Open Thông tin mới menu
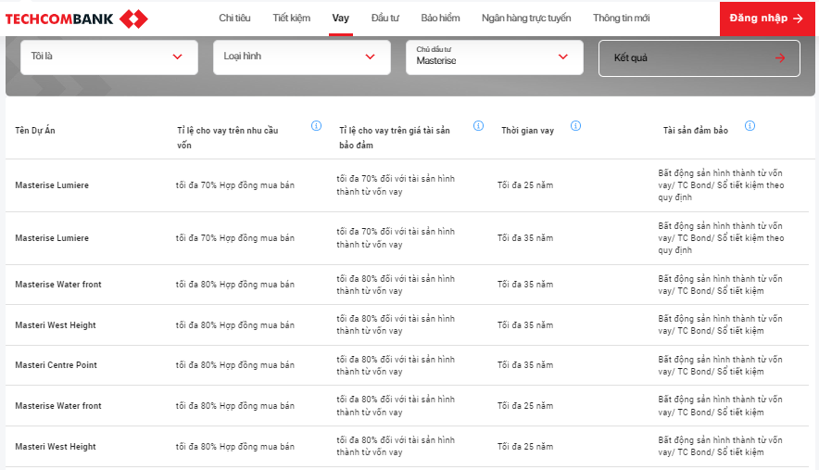This screenshot has height=470, width=819. [x=622, y=18]
